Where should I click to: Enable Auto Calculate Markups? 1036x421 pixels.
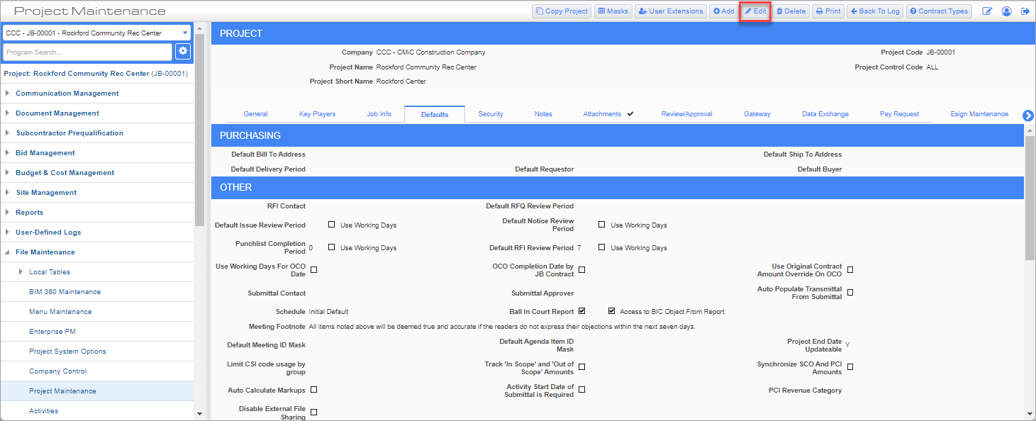[x=313, y=389]
